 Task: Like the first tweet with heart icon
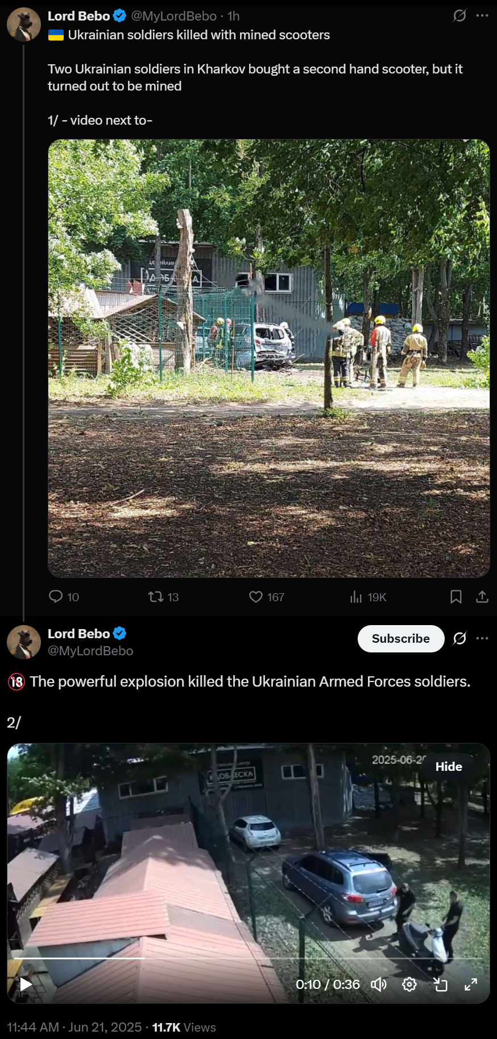[256, 597]
